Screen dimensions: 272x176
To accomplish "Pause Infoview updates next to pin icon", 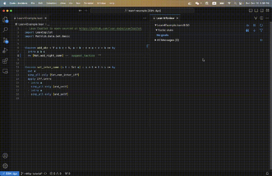I will (254, 25).
